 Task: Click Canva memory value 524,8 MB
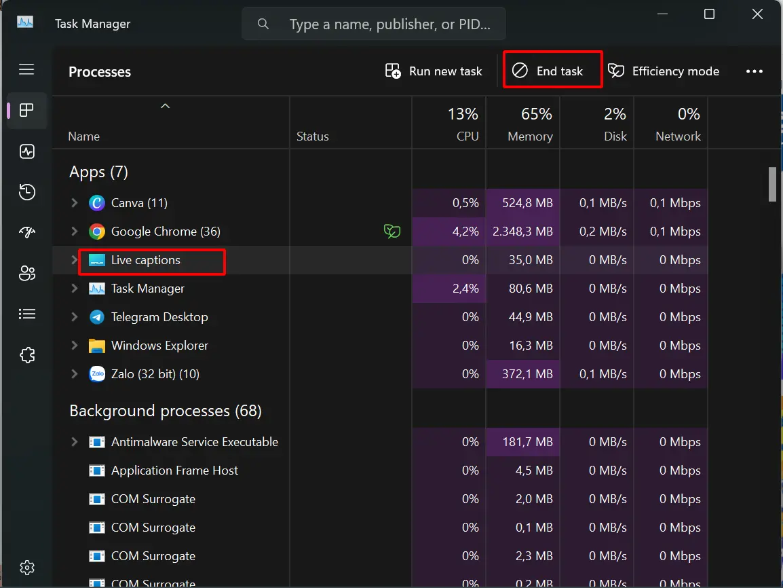coord(527,203)
